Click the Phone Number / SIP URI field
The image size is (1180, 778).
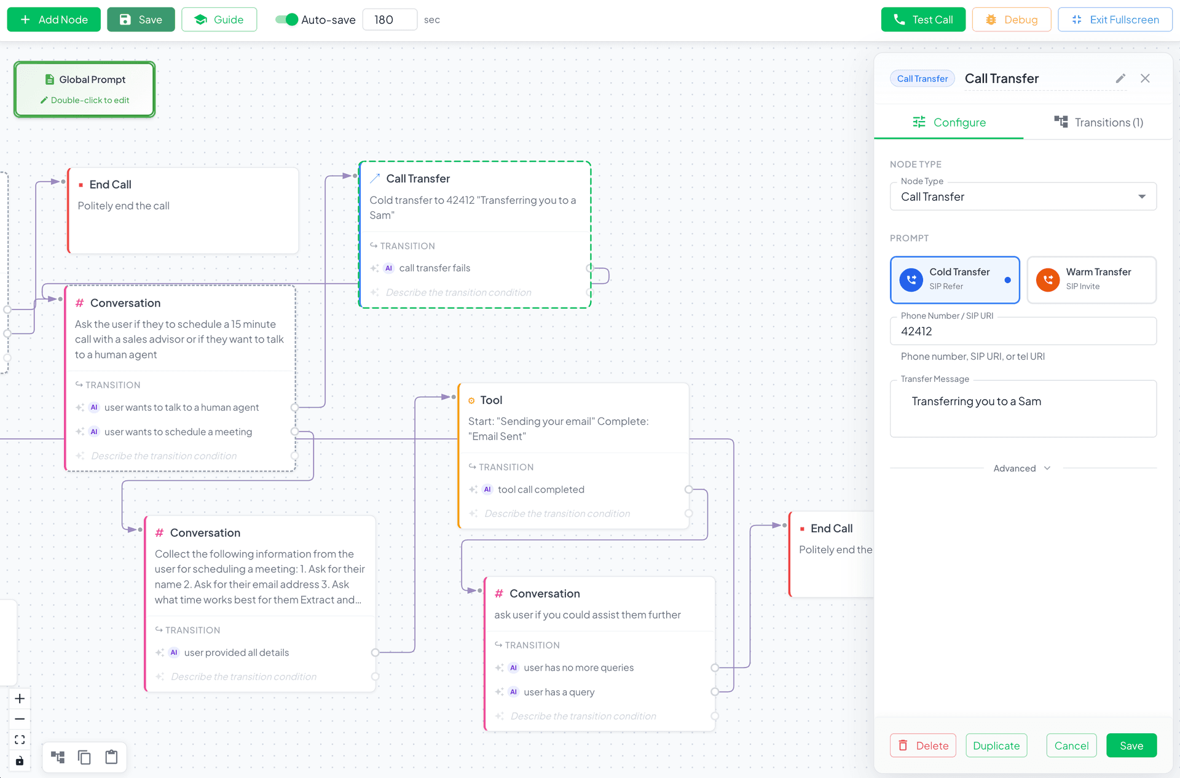coord(1023,332)
